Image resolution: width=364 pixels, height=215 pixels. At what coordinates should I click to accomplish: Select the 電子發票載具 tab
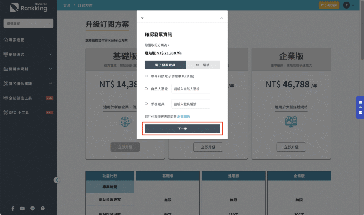pyautogui.click(x=165, y=65)
